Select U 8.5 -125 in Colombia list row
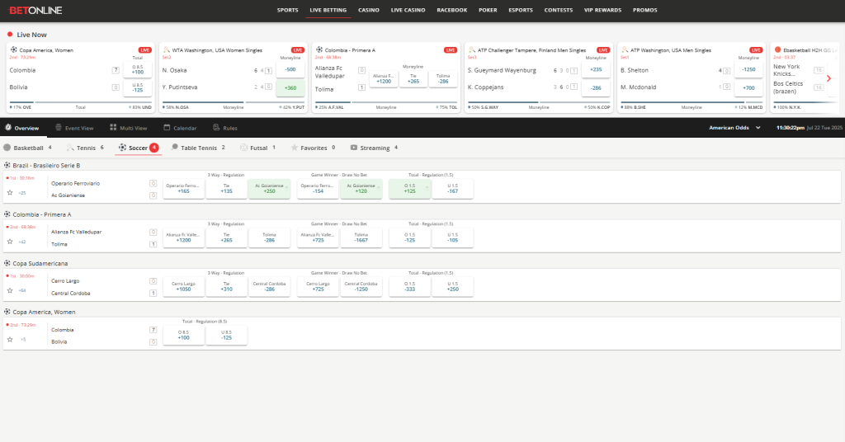845x442 pixels. [226, 336]
